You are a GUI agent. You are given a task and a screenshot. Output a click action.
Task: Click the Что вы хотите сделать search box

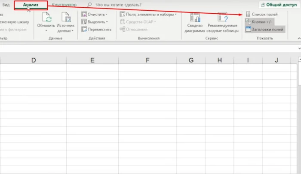click(116, 4)
